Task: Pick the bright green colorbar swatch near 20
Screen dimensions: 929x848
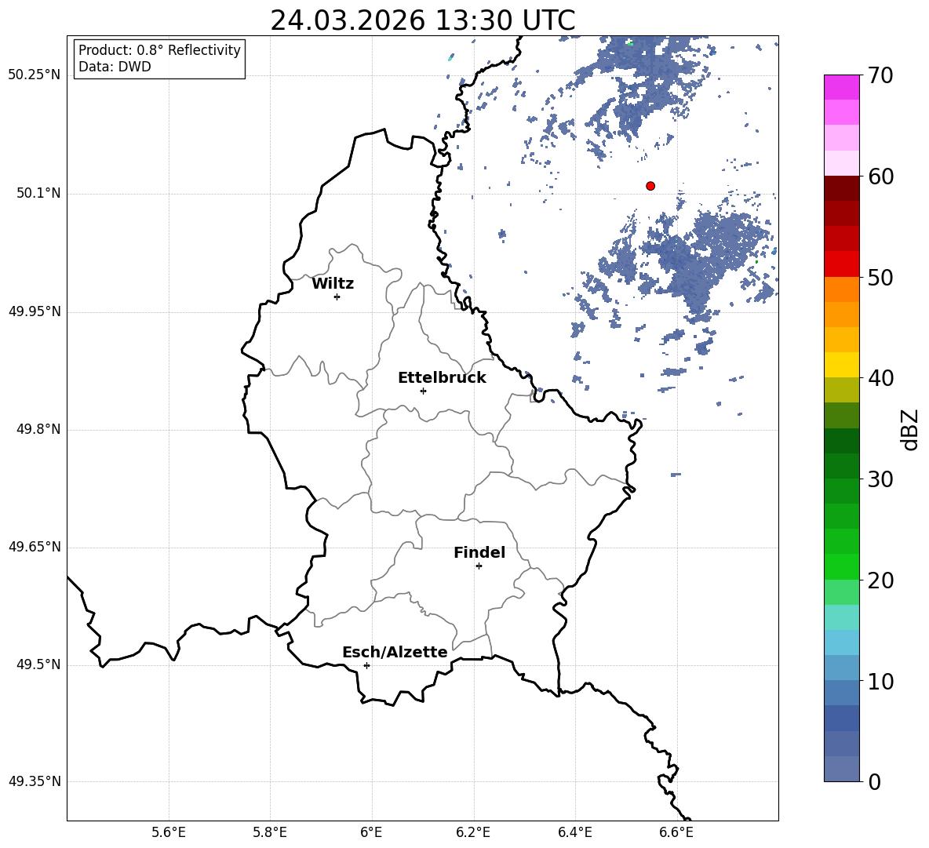Action: (841, 566)
